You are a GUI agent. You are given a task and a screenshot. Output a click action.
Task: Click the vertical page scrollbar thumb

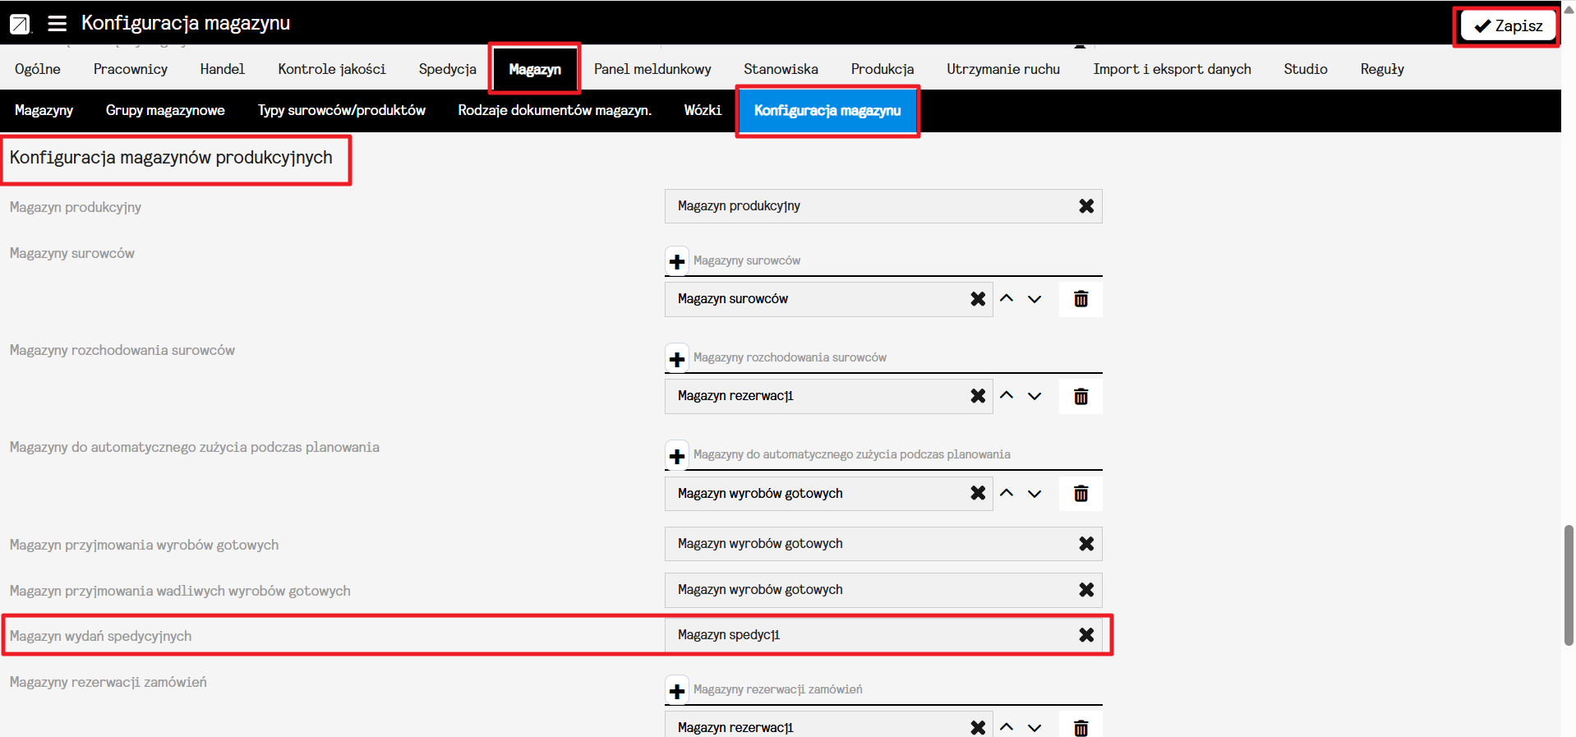tap(1569, 585)
